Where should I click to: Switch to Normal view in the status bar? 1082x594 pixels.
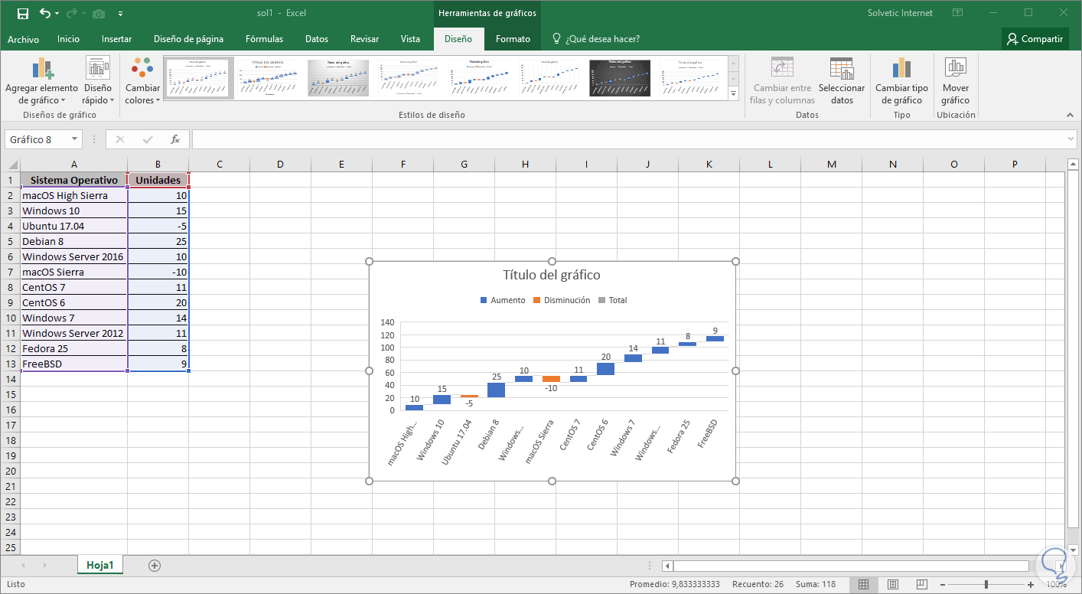tap(863, 585)
